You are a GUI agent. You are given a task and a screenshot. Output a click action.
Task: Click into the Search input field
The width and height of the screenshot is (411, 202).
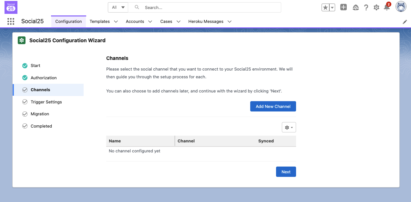(x=210, y=7)
